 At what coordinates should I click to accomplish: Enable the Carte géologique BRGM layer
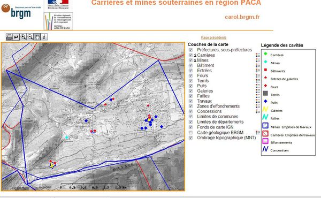[x=190, y=133]
